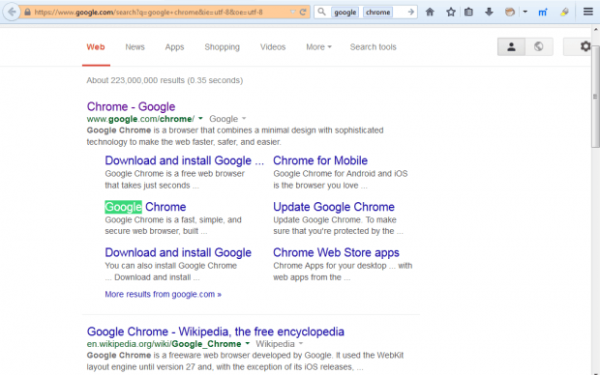Open 'Chrome Web Store apps' link
Screen dimensions: 600x375
tap(336, 252)
